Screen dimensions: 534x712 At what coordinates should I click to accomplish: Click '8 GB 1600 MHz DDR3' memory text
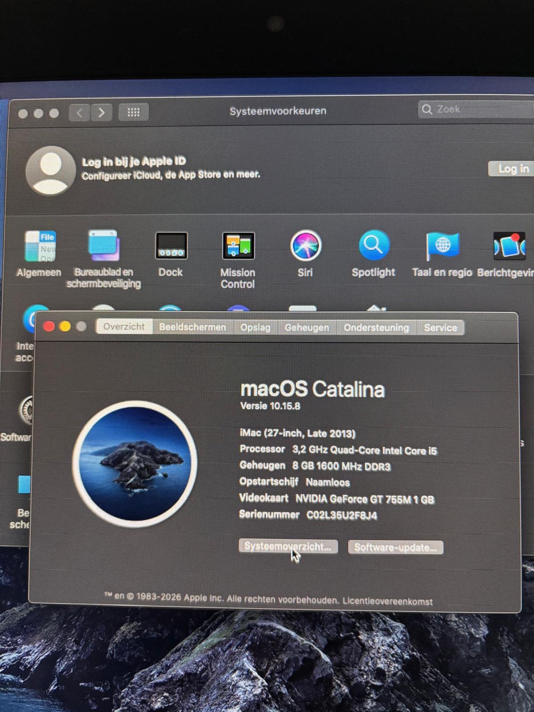coord(341,466)
